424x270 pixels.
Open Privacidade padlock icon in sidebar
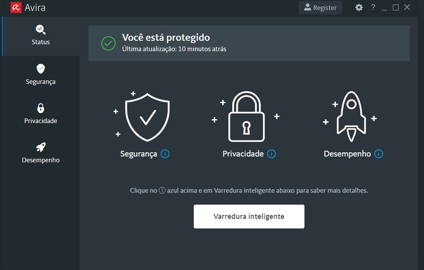pos(40,108)
